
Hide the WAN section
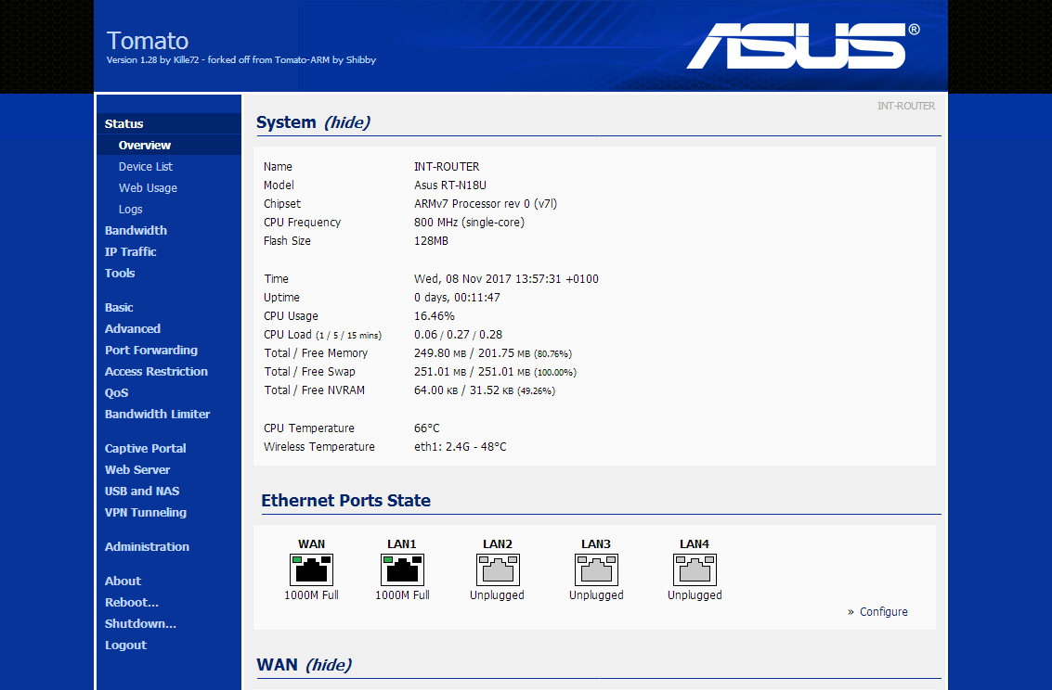(x=328, y=665)
